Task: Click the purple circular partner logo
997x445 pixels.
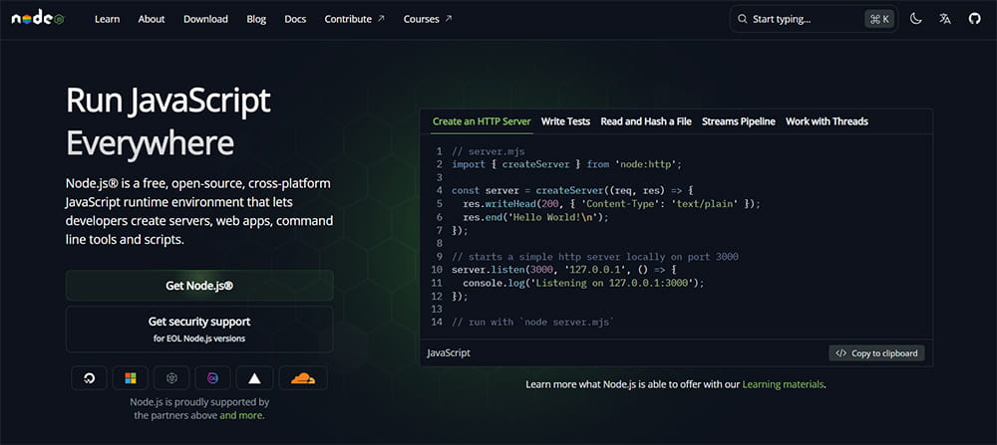Action: click(213, 377)
